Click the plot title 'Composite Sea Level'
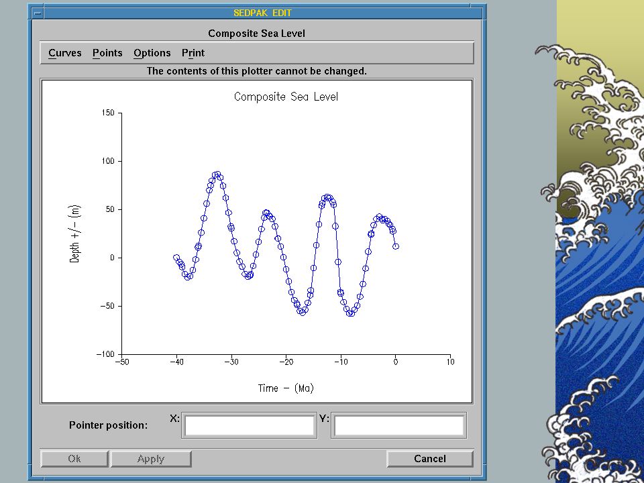The image size is (644, 483). 286,97
